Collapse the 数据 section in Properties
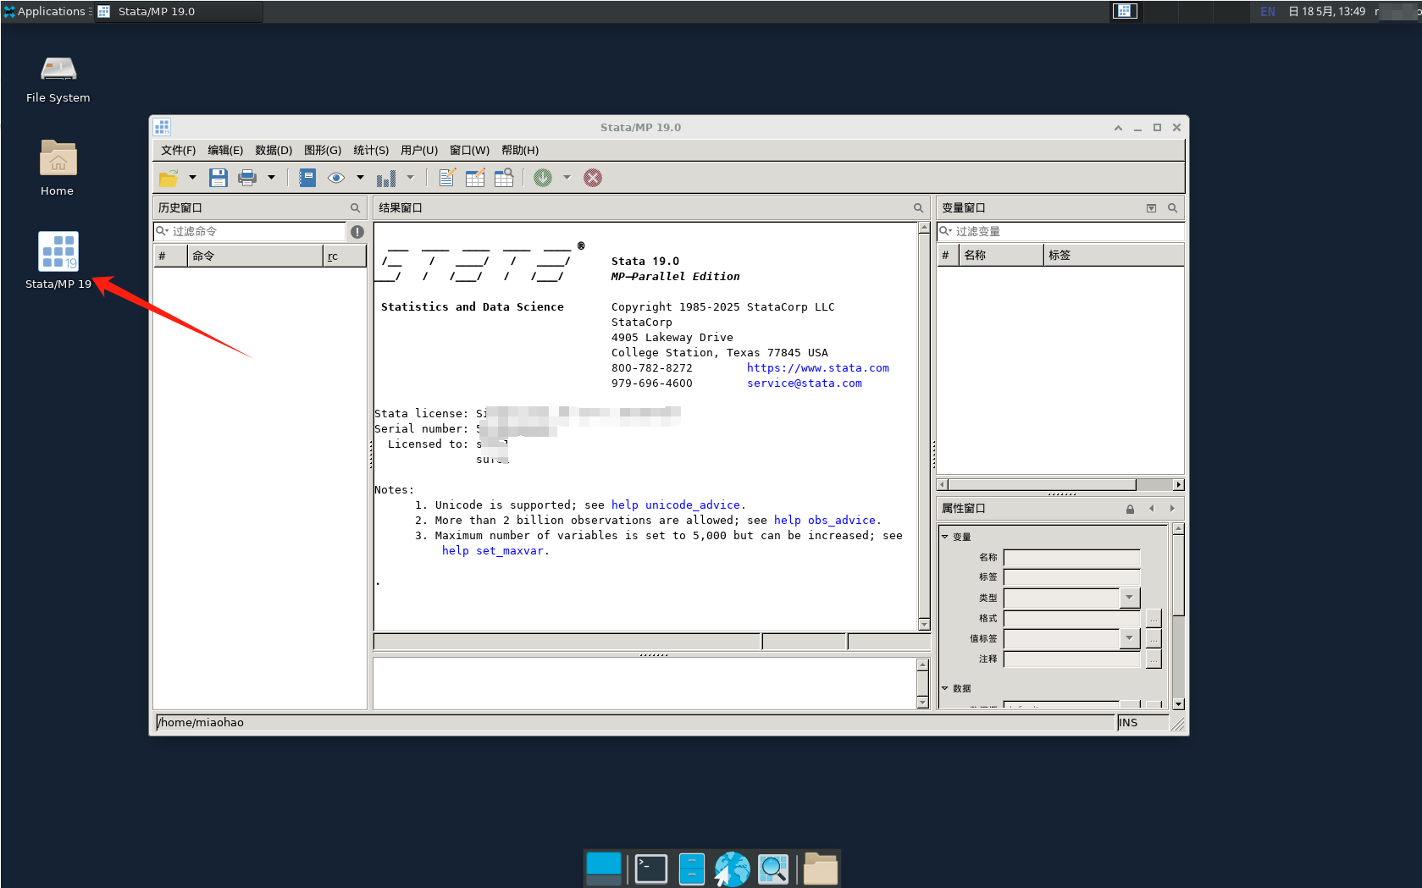This screenshot has height=888, width=1422. click(x=945, y=688)
